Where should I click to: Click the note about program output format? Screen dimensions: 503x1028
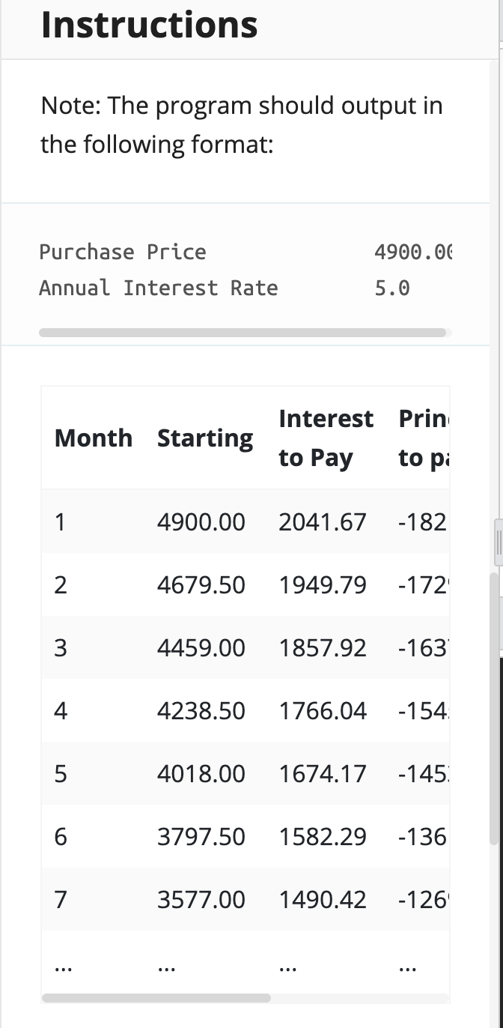point(242,125)
